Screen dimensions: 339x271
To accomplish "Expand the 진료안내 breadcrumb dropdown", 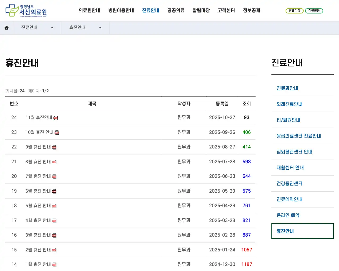I will (52, 28).
